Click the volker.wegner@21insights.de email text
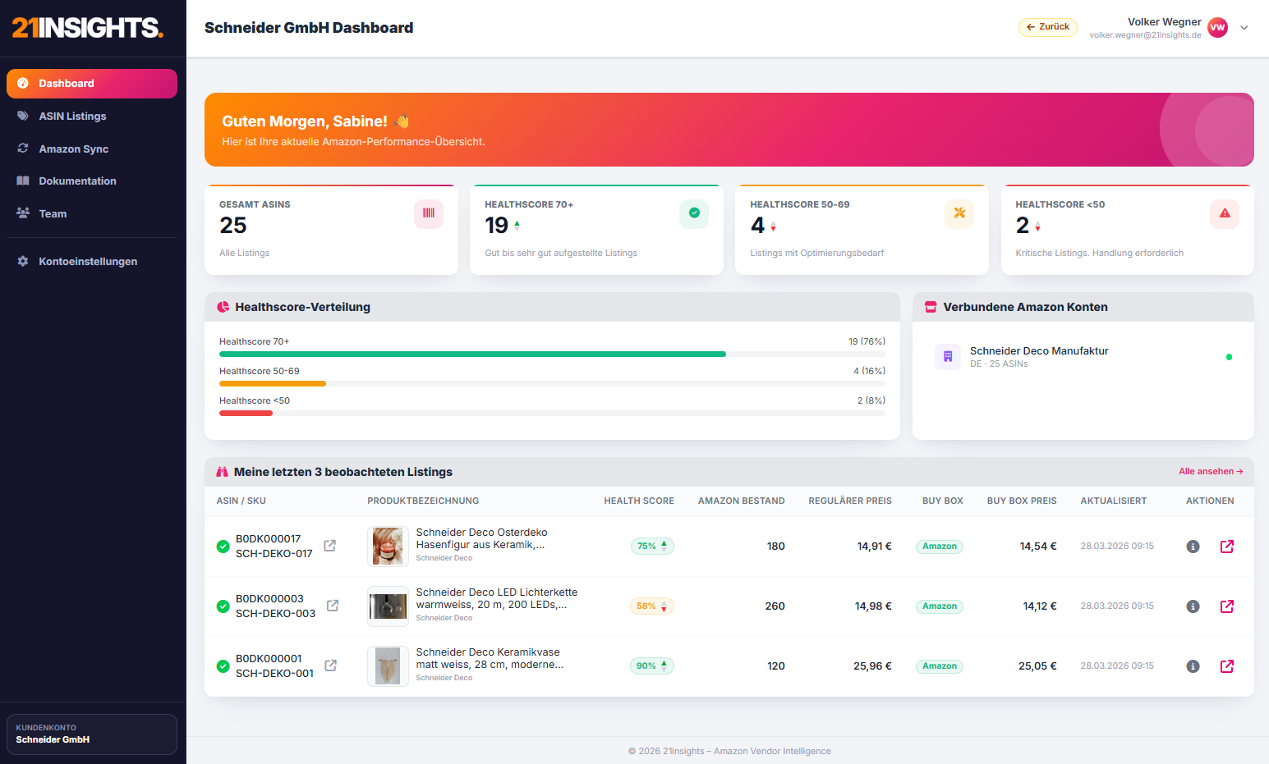The image size is (1269, 764). coord(1145,35)
